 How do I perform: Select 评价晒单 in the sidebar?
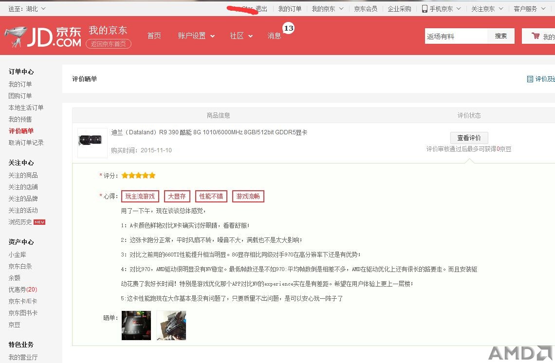pos(21,131)
